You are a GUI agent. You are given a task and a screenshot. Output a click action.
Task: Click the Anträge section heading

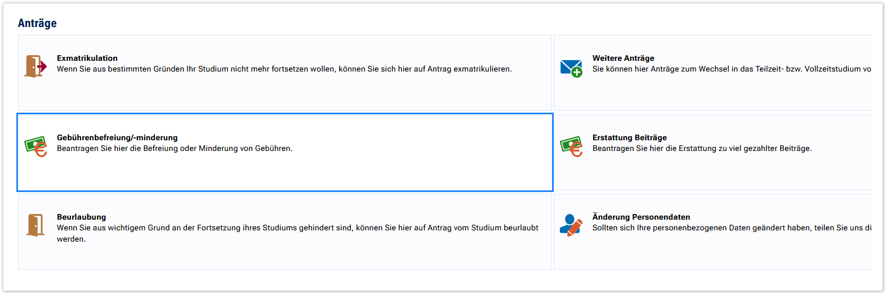(x=37, y=23)
